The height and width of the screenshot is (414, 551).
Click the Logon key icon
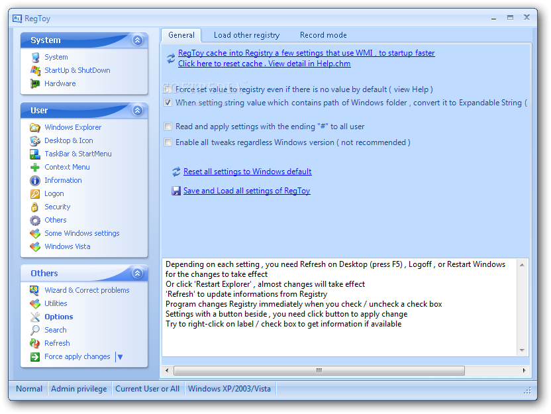pyautogui.click(x=35, y=193)
